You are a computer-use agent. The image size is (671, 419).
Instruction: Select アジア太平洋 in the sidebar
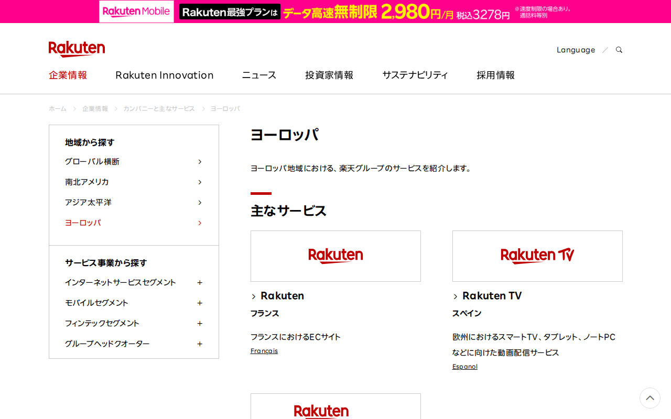134,202
